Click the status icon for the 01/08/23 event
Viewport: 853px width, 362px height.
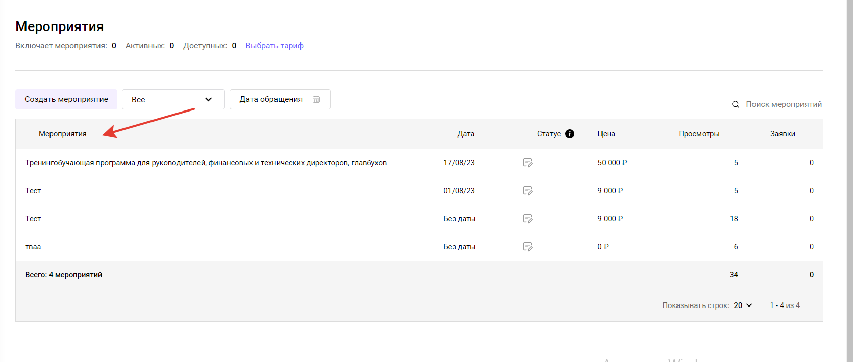coord(528,191)
